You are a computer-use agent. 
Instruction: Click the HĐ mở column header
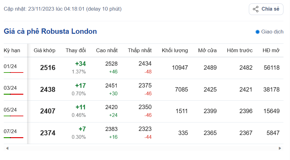[x=271, y=50]
